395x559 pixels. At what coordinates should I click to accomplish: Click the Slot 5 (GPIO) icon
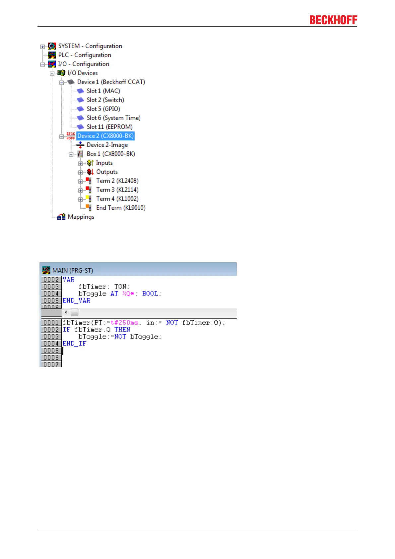tap(80, 109)
